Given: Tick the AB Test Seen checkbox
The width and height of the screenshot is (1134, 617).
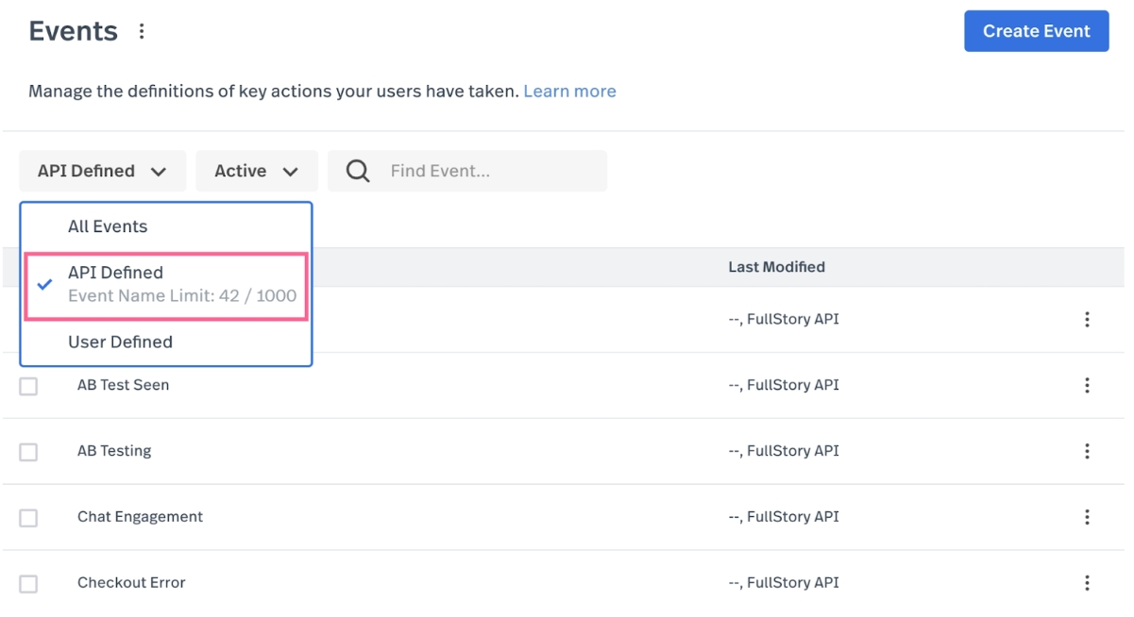Looking at the screenshot, I should point(28,386).
